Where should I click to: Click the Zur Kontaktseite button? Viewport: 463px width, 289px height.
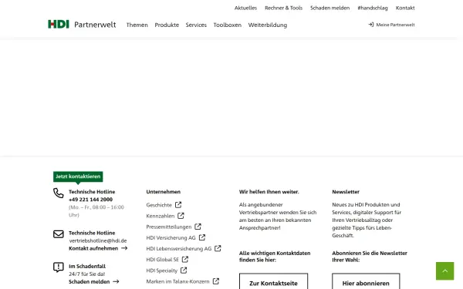(273, 281)
